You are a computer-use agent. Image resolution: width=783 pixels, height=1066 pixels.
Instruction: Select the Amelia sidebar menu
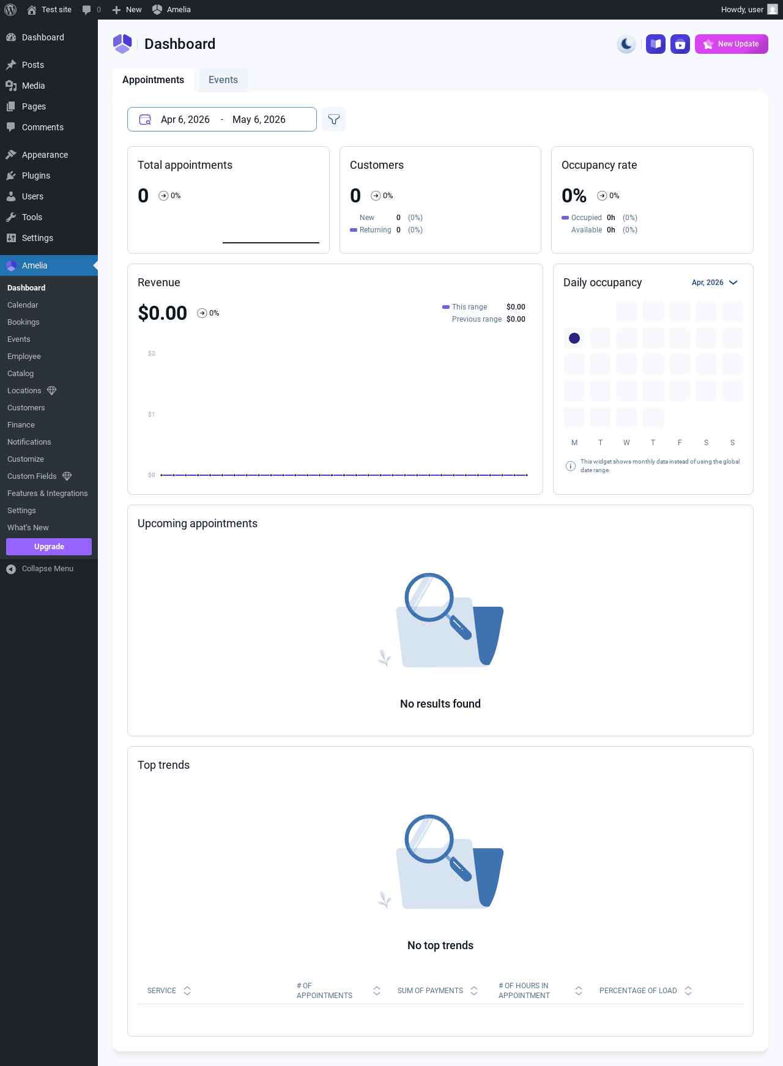coord(49,265)
